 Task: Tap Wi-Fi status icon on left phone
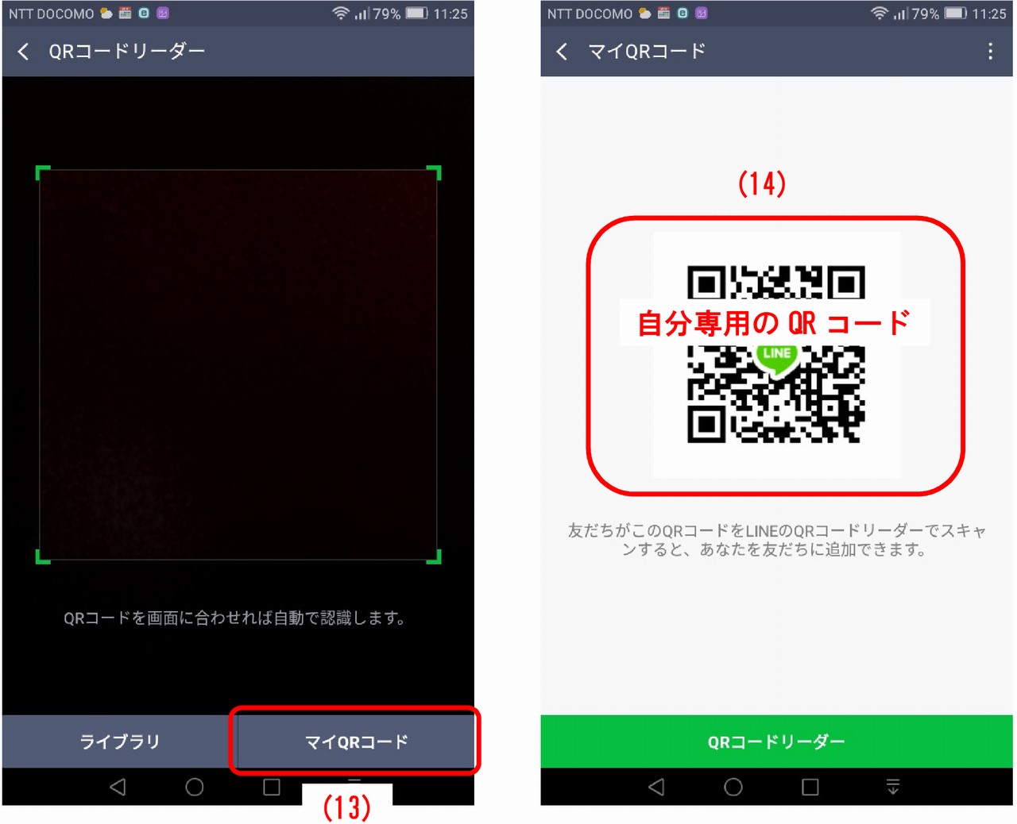[341, 13]
